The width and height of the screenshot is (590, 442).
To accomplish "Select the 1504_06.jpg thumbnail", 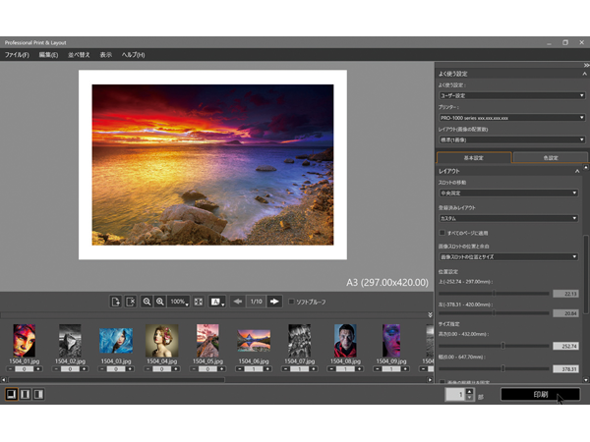I will pyautogui.click(x=254, y=340).
